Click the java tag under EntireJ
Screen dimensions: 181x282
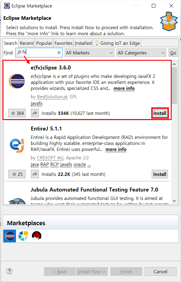point(35,164)
